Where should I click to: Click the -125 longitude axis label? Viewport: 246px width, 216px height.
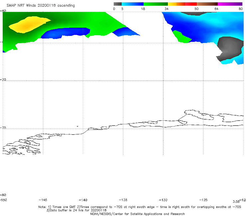[203, 200]
